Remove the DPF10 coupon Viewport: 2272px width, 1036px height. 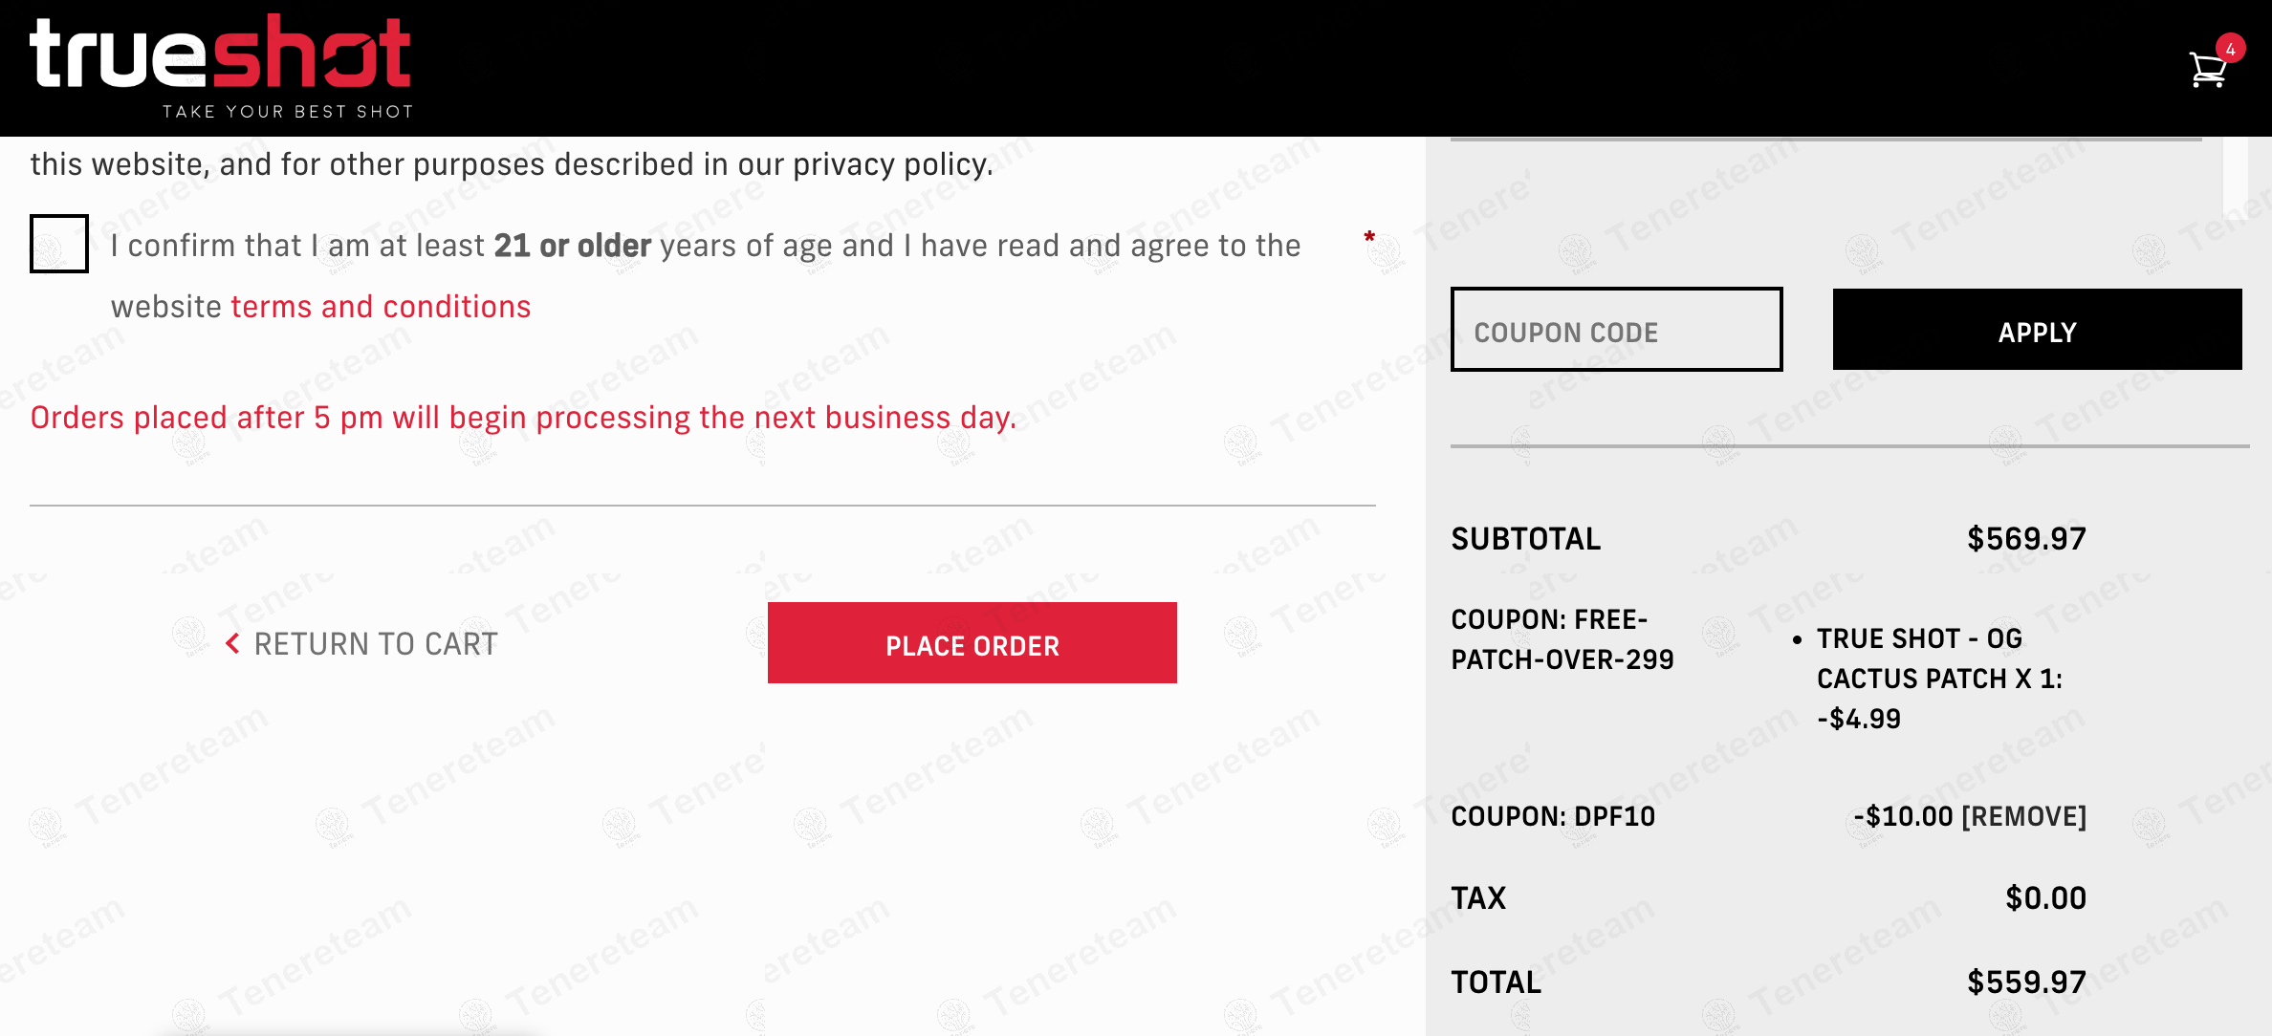click(2023, 816)
